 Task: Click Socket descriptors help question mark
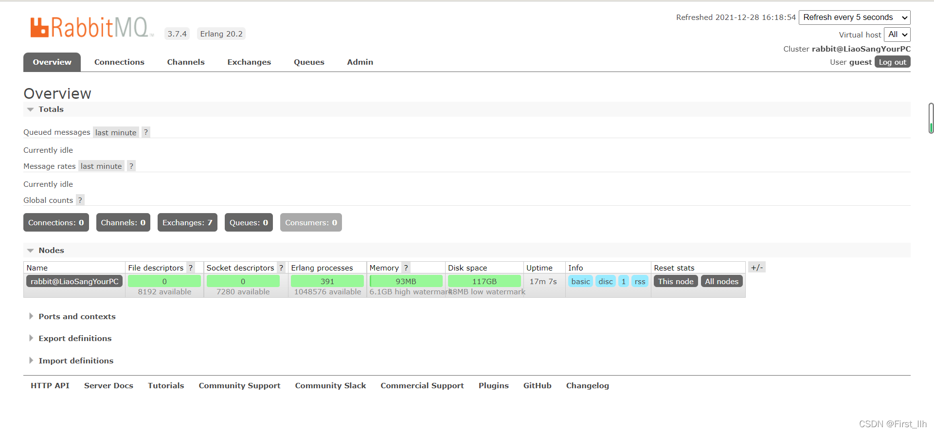point(281,268)
